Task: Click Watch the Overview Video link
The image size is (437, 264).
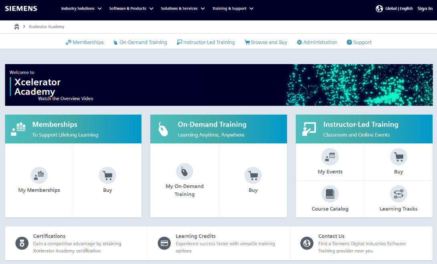Action: click(66, 99)
